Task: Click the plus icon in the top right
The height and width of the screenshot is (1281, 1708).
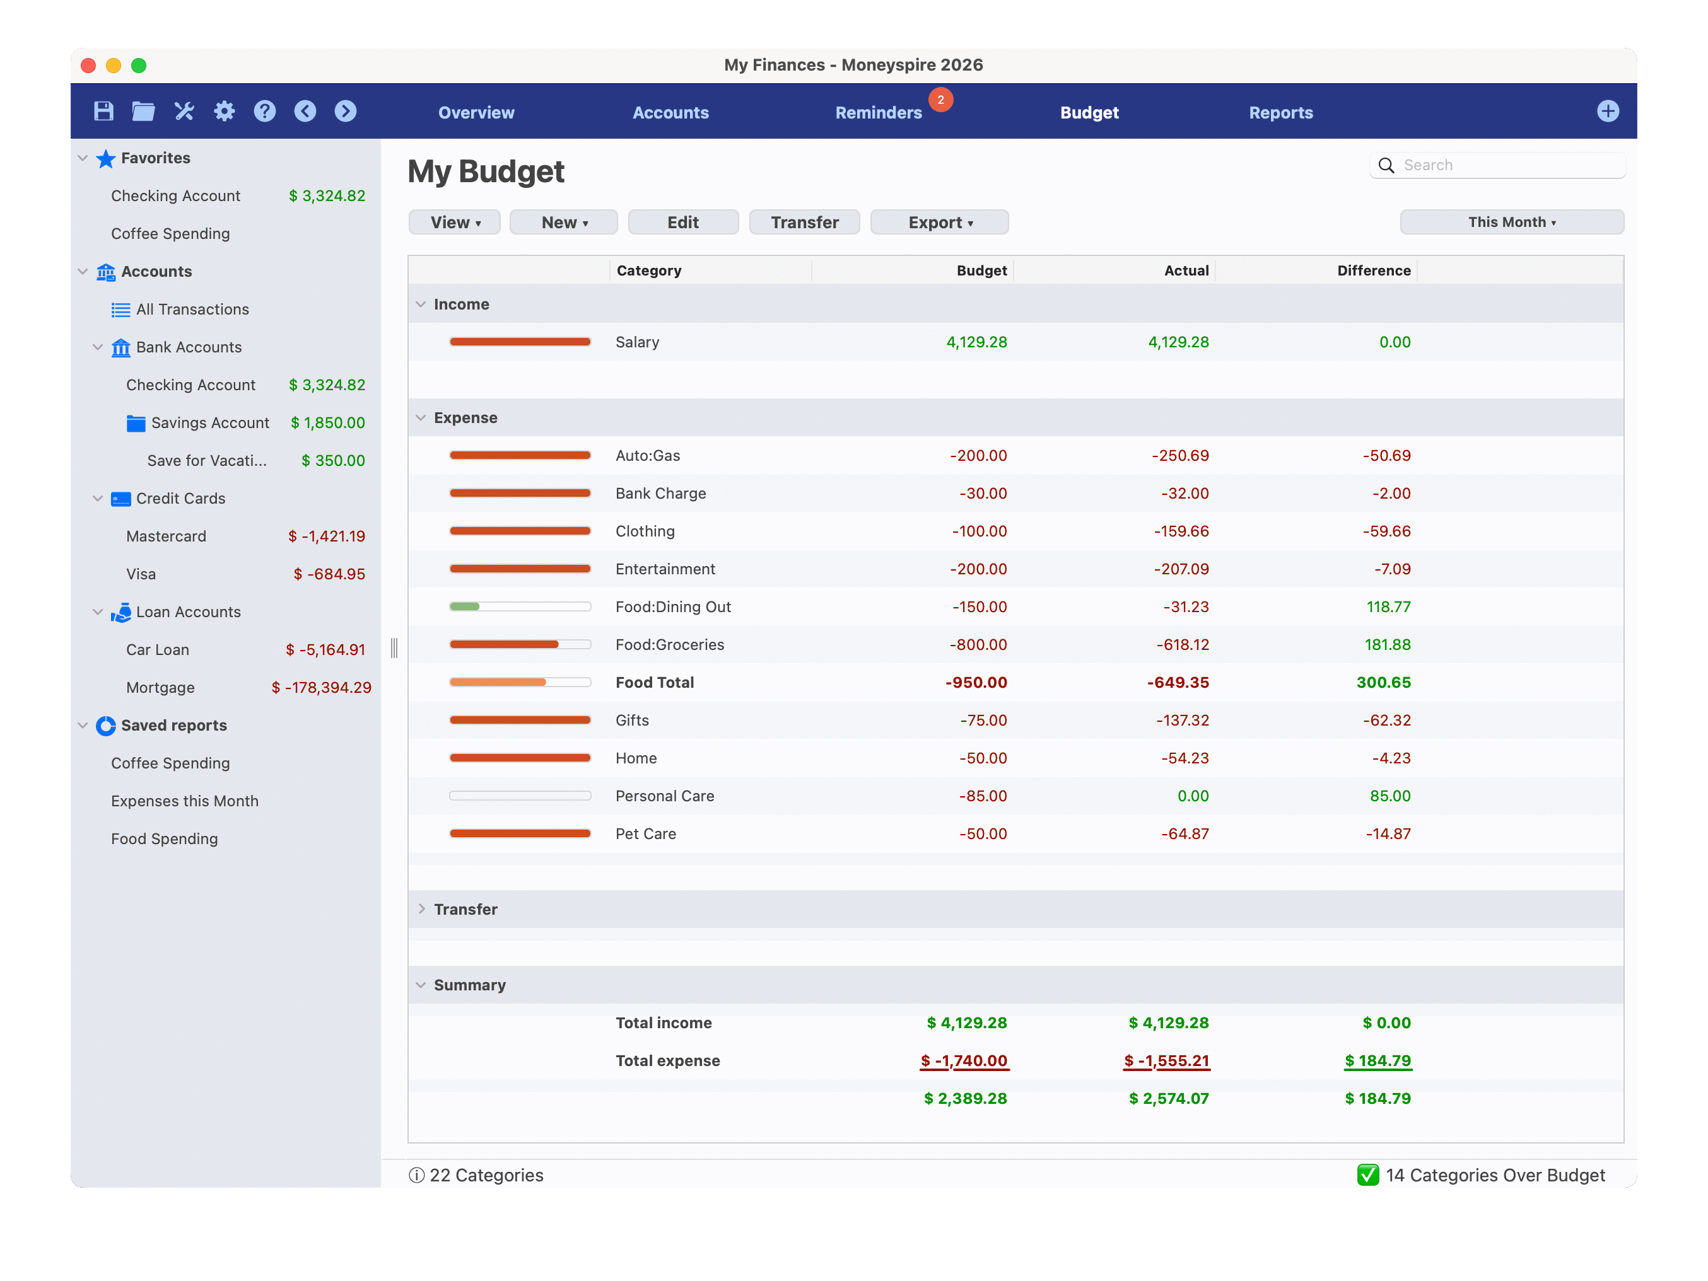Action: point(1608,111)
